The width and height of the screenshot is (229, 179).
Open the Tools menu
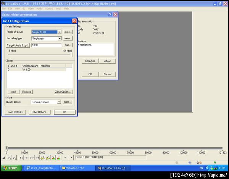pyautogui.click(x=58, y=8)
